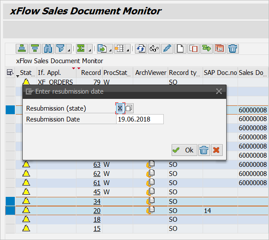Toggle the row selector for record 20

point(10,210)
